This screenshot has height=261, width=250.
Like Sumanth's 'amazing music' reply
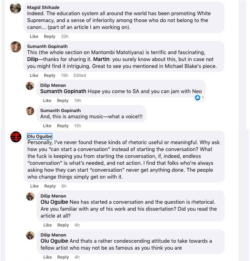(x=47, y=126)
